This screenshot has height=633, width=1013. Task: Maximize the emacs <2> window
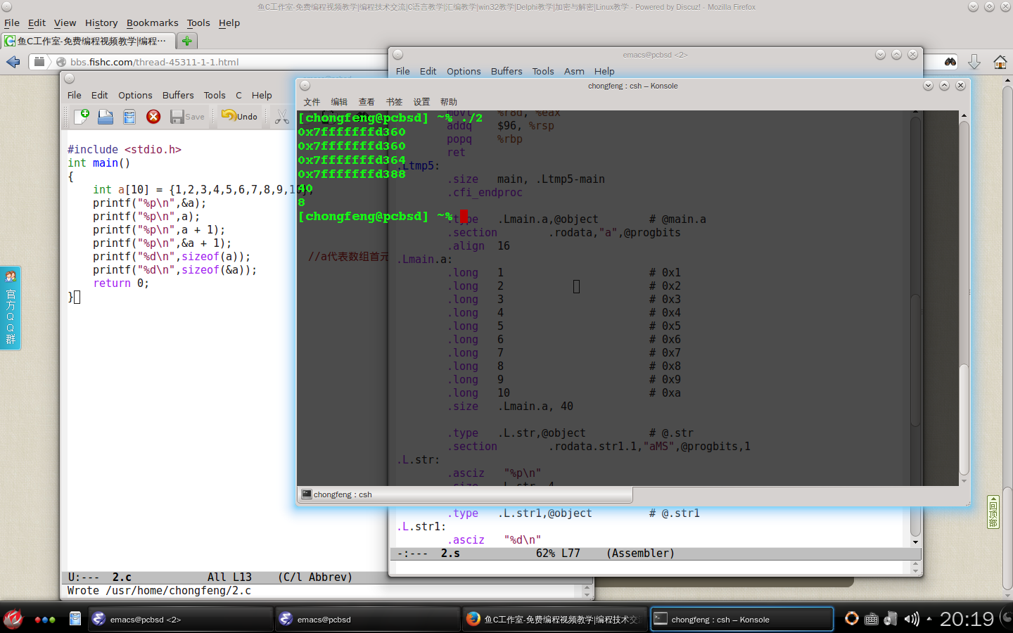(x=896, y=55)
